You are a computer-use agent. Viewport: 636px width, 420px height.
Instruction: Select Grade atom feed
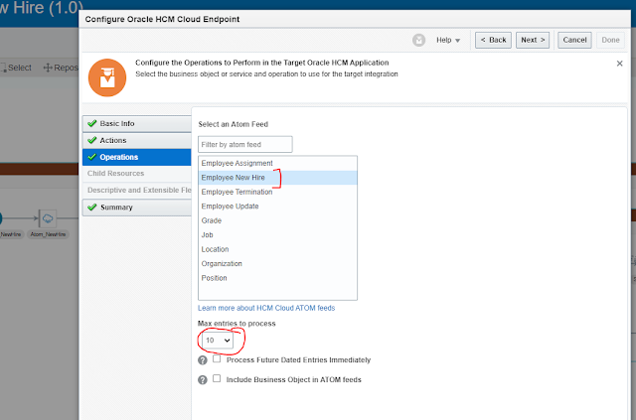point(277,221)
